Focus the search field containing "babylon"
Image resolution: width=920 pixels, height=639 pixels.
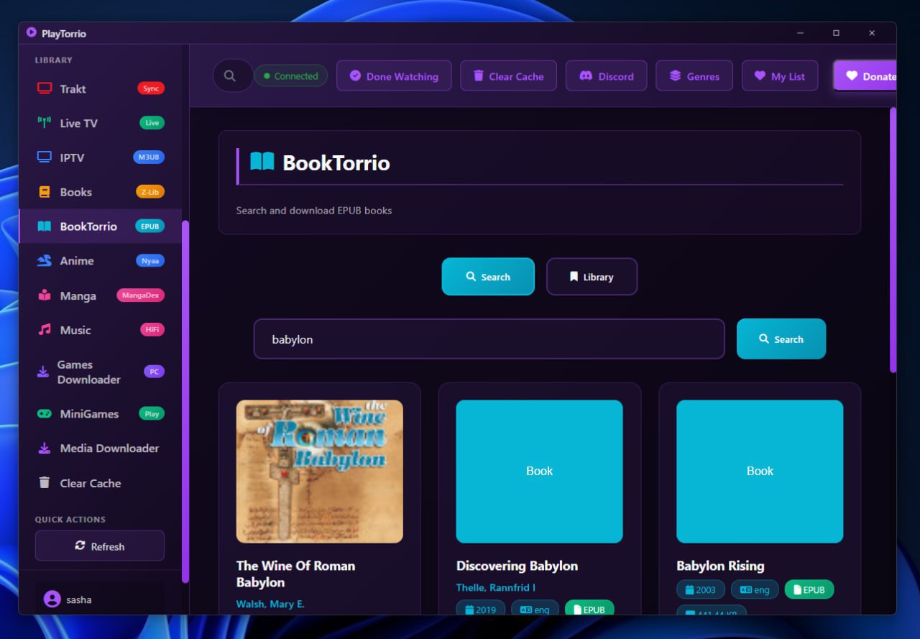(x=489, y=339)
